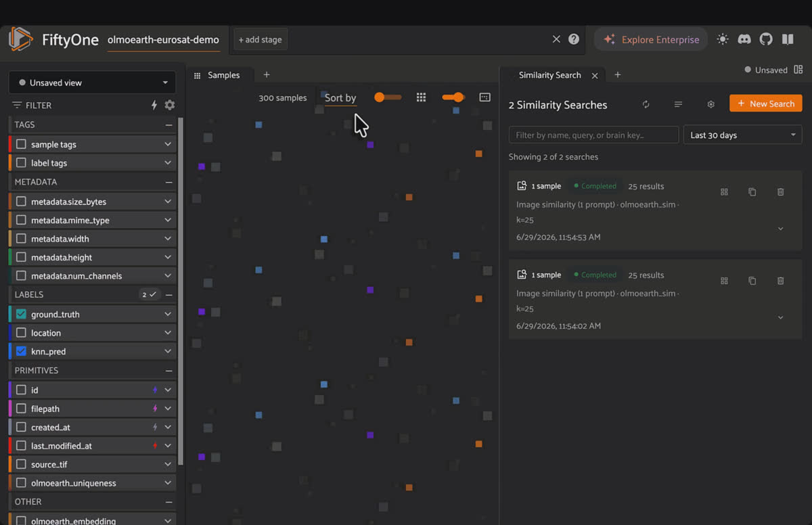812x525 pixels.
Task: Click the add stage button
Action: (261, 39)
